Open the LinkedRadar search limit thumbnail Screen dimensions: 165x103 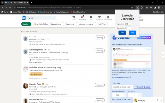click(132, 57)
